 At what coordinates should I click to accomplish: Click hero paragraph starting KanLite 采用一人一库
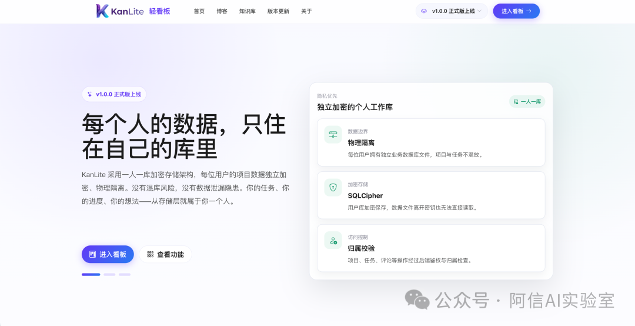pos(185,188)
